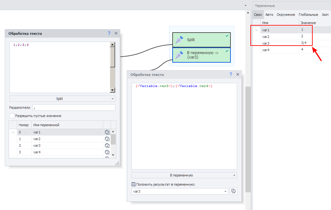331x210 pixels.
Task: Expand the 'В переменную' action dropdown
Action: (184, 175)
